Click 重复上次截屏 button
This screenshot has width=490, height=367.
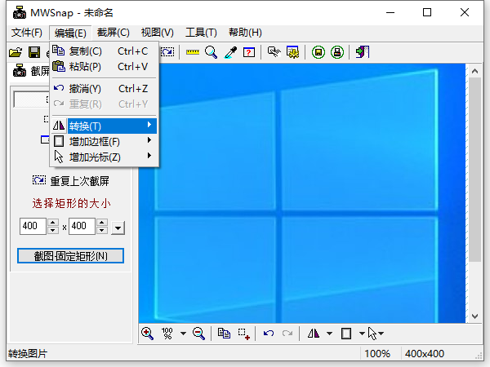coord(70,181)
